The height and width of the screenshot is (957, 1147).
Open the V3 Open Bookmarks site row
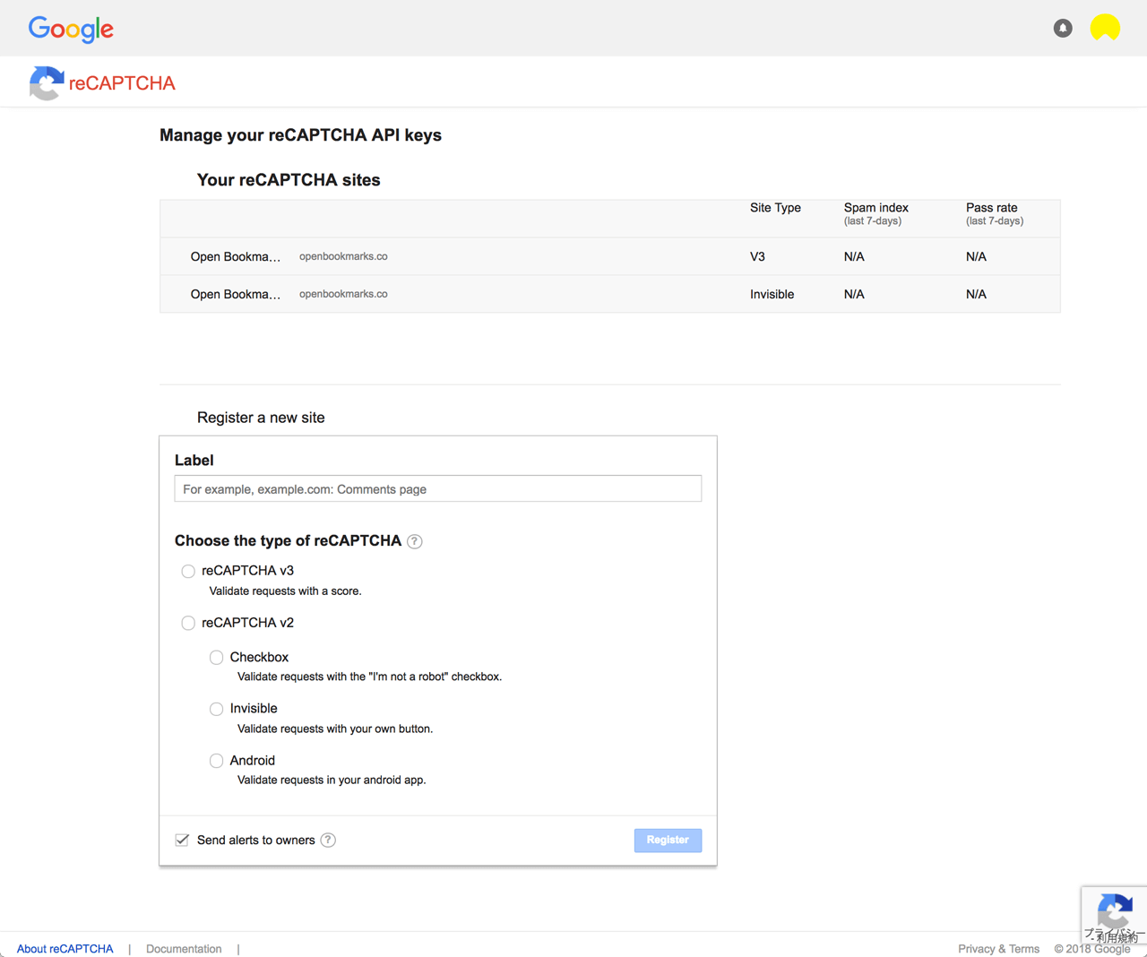pos(610,256)
